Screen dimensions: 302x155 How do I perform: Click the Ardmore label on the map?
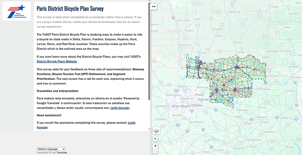[x=184, y=45]
